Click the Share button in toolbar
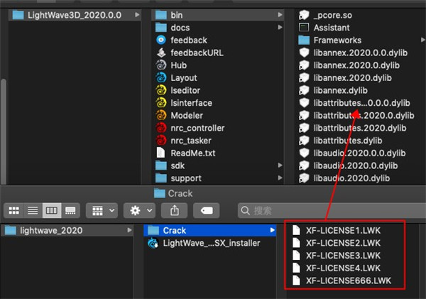Image resolution: width=426 pixels, height=299 pixels. [175, 210]
